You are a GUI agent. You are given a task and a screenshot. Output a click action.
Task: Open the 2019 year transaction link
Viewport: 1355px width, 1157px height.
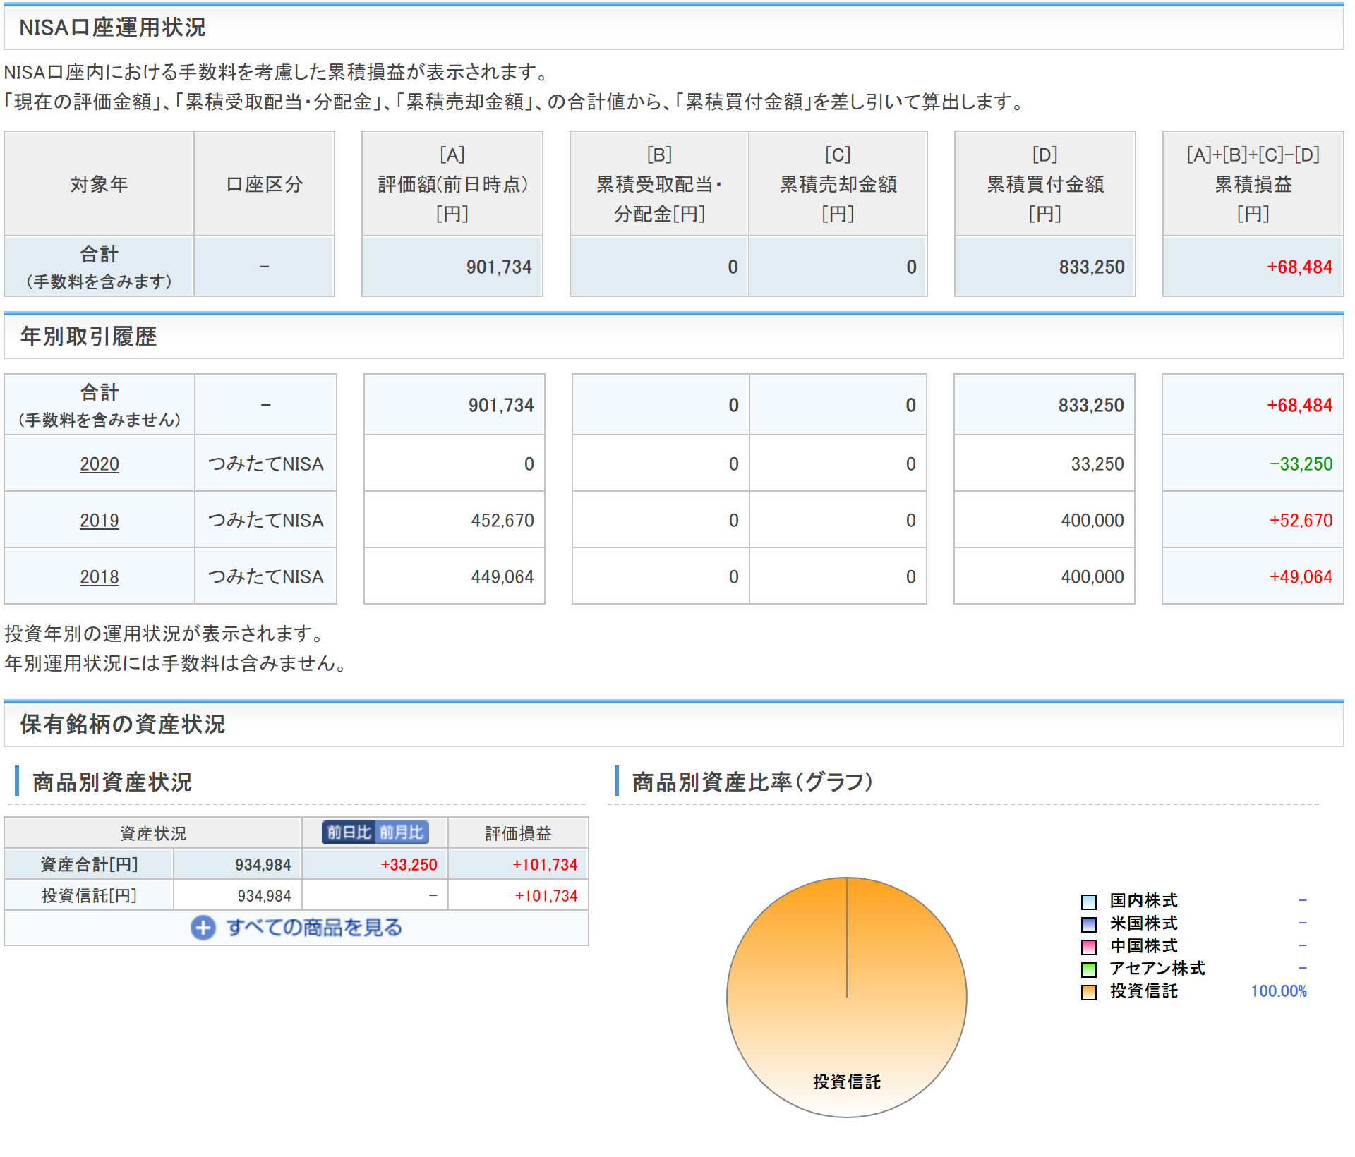[x=100, y=521]
